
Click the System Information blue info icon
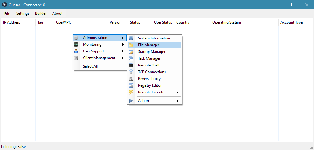coord(131,38)
